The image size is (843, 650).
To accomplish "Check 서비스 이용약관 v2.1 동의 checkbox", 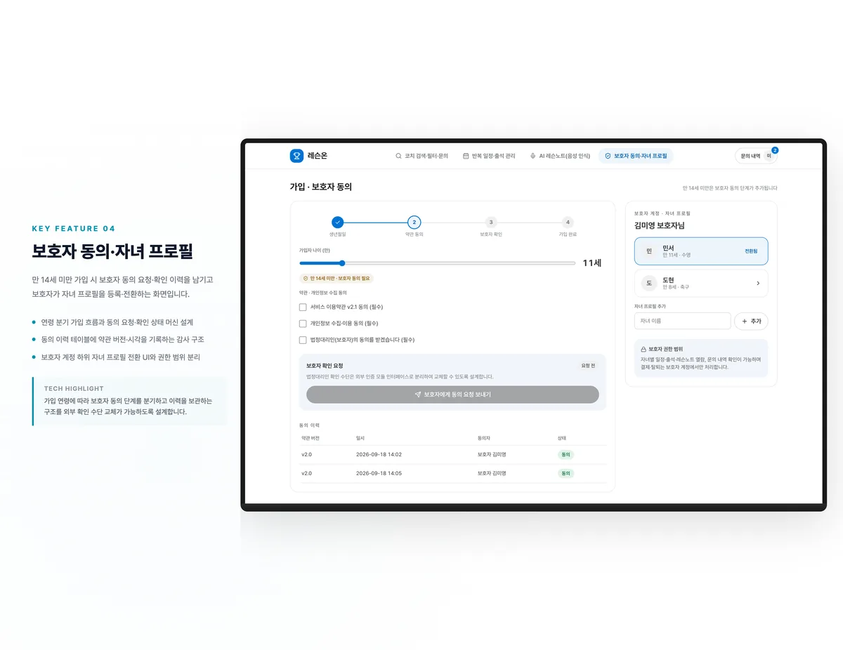I will click(x=303, y=307).
